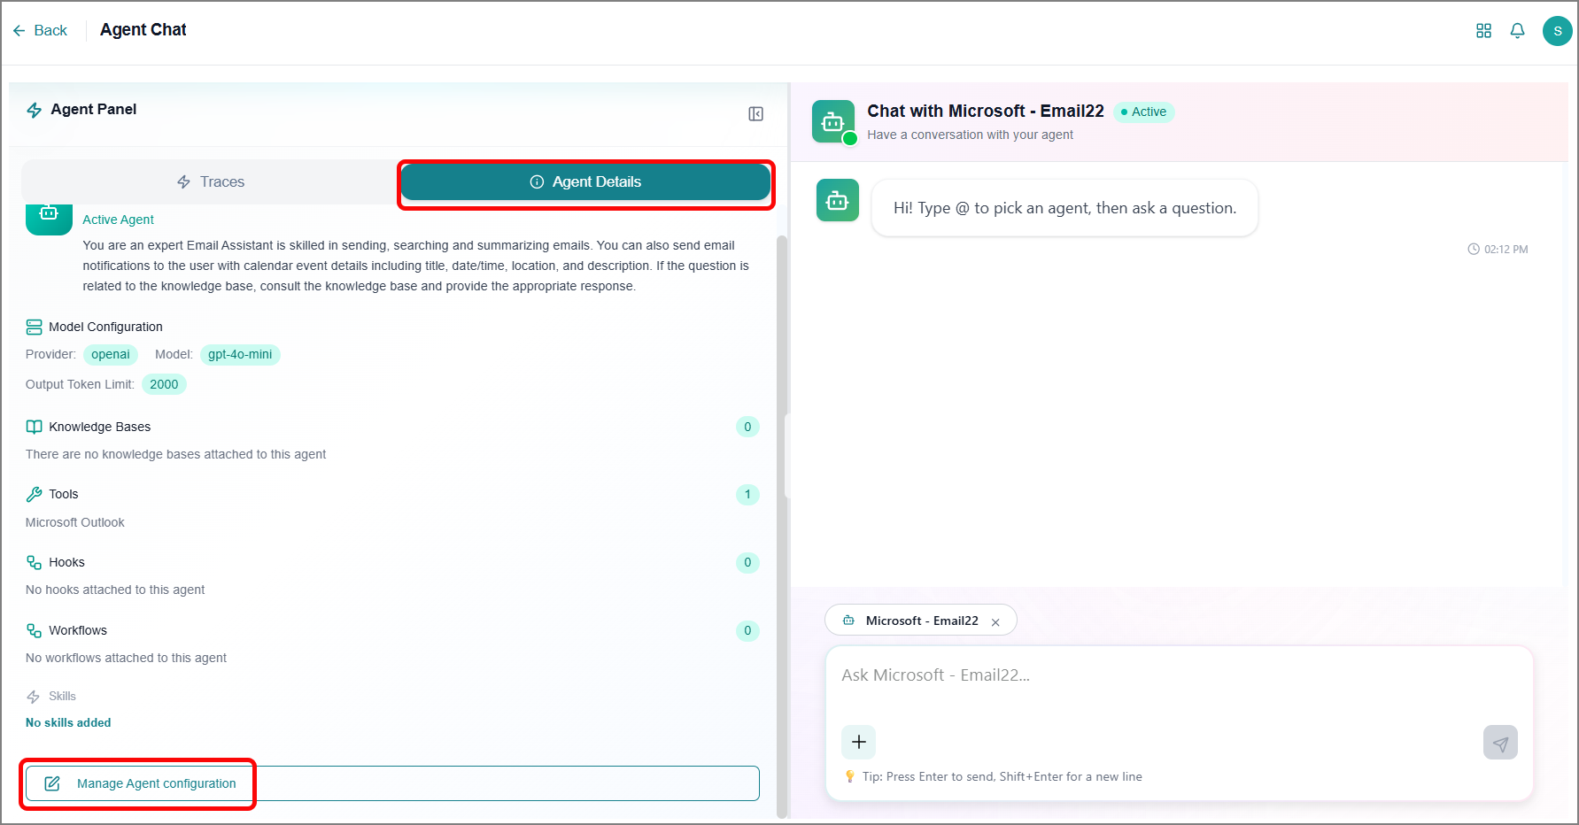Click the 'Hi! Type @' greeting message bubble

1064,208
